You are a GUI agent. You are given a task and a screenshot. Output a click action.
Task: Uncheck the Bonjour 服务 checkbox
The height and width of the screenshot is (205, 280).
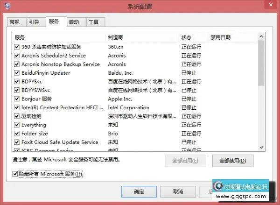click(x=17, y=99)
